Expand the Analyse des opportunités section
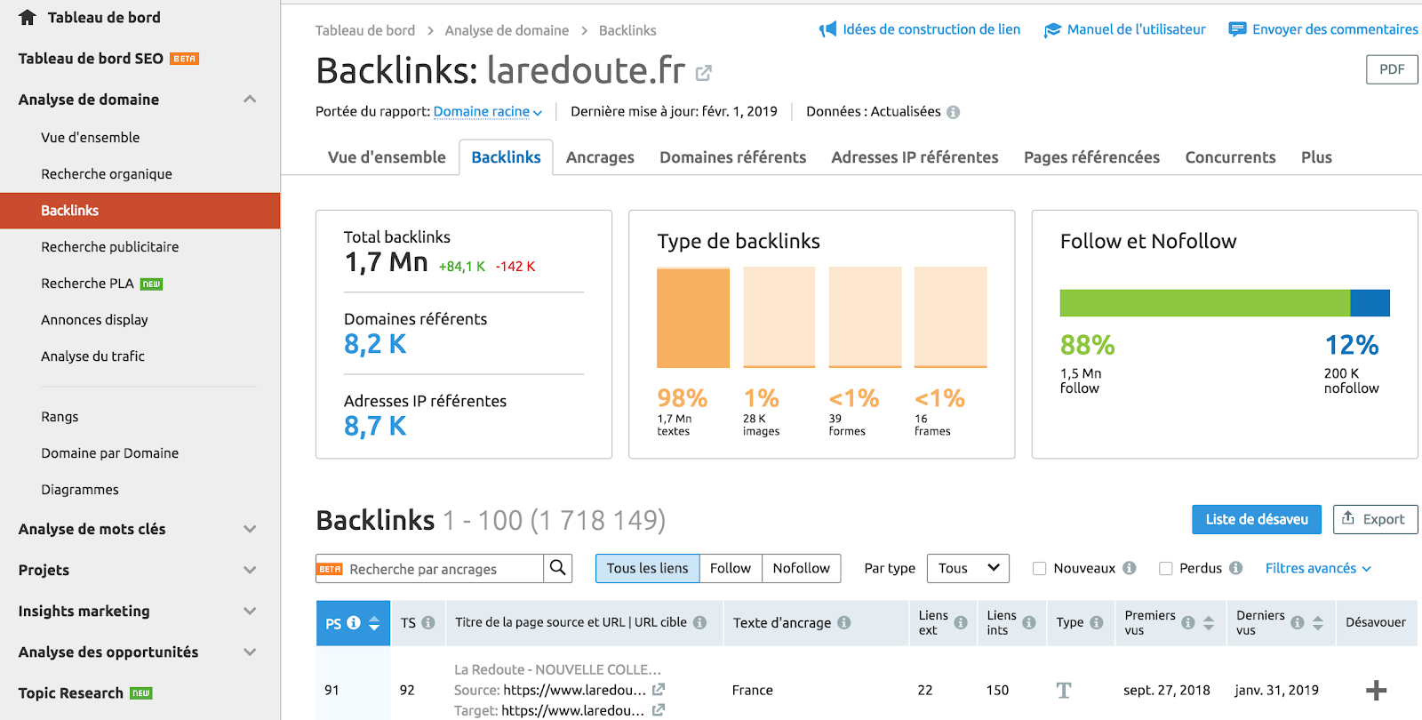1422x720 pixels. tap(250, 652)
